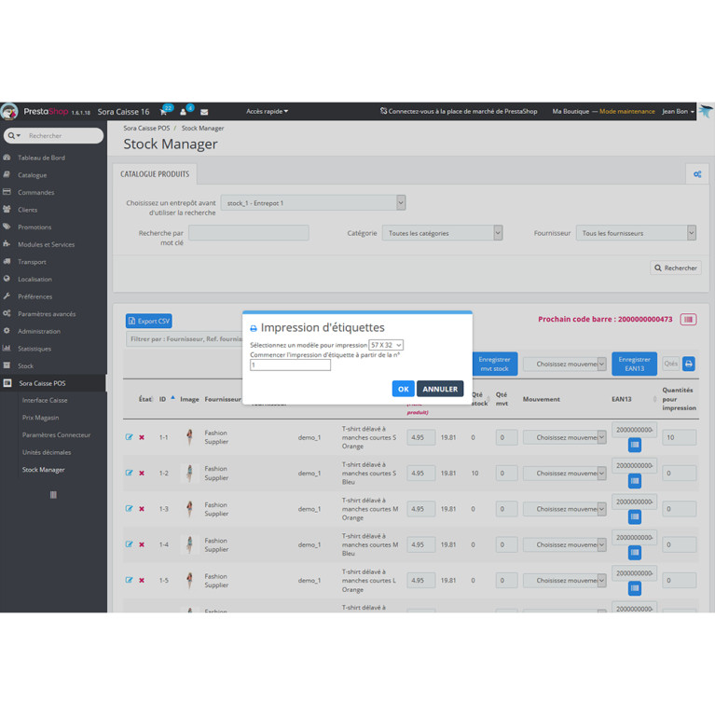This screenshot has width=715, height=715.
Task: Open Accès rapide menu
Action: pos(267,111)
